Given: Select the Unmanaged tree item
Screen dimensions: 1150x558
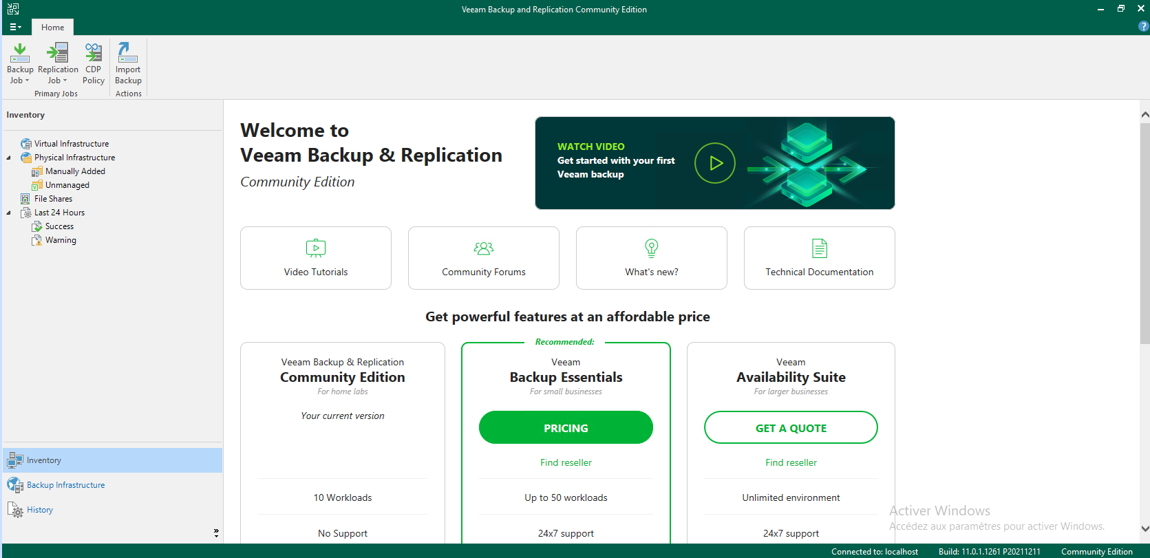Looking at the screenshot, I should point(67,185).
